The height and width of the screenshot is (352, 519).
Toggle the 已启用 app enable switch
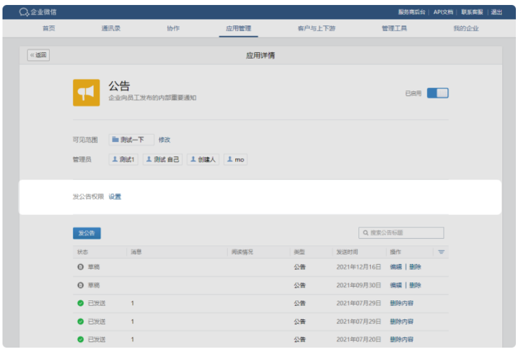tap(437, 93)
